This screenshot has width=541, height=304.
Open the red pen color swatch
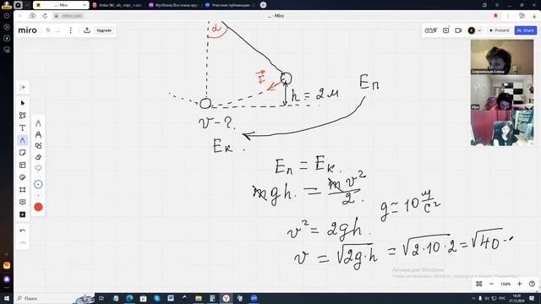point(38,207)
